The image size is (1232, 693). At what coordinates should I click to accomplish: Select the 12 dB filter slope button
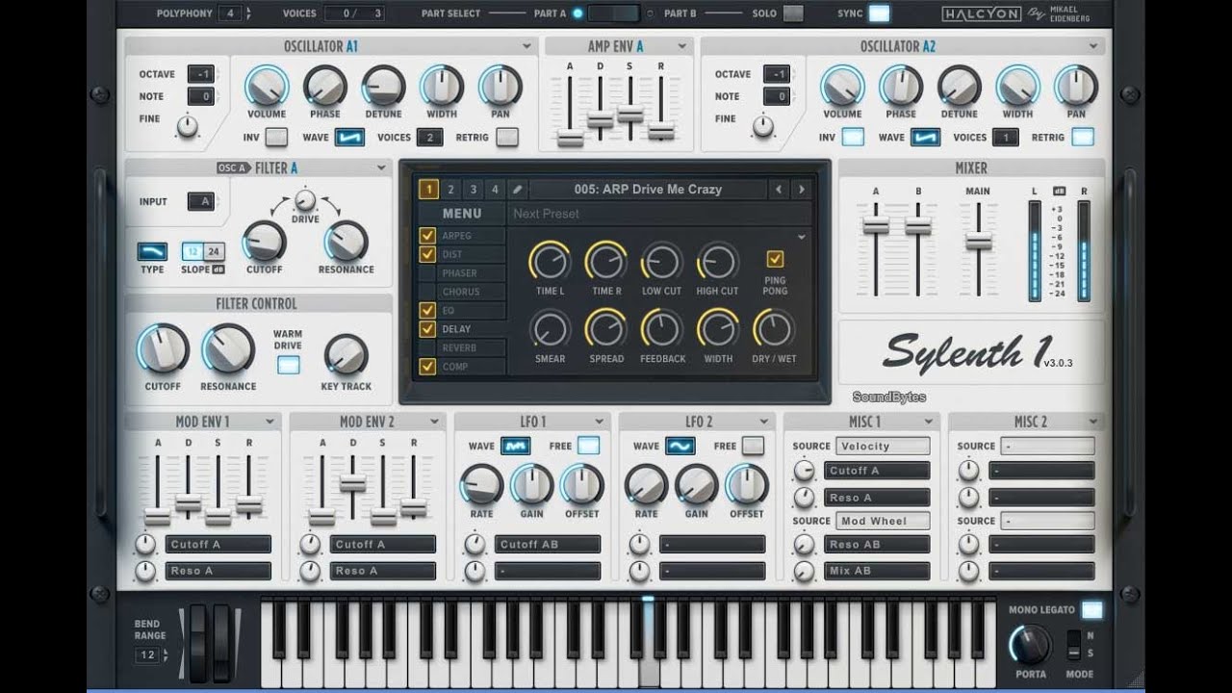[192, 252]
